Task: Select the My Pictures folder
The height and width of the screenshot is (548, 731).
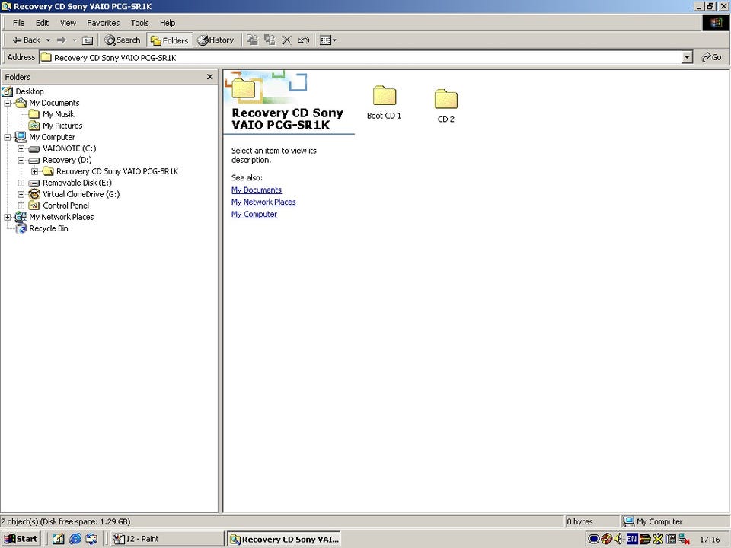Action: pos(62,126)
